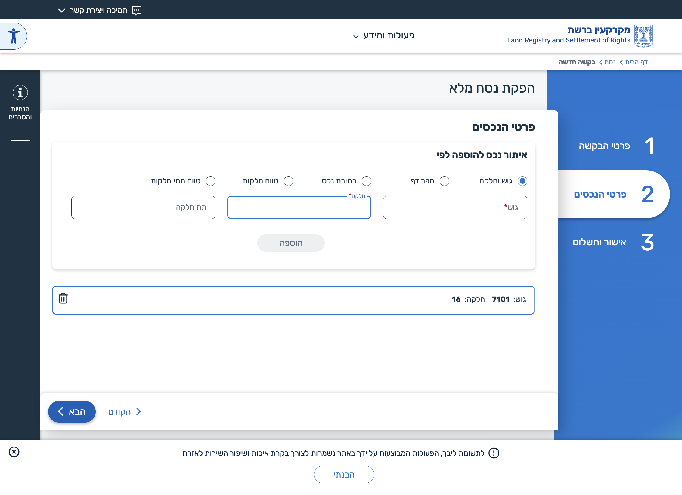Click the חלקה input field
This screenshot has height=495, width=682.
click(299, 207)
